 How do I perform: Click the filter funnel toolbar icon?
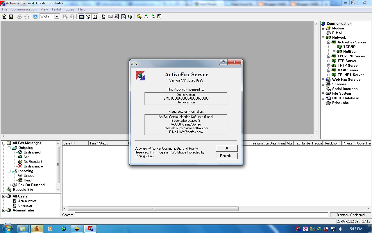pos(88,17)
